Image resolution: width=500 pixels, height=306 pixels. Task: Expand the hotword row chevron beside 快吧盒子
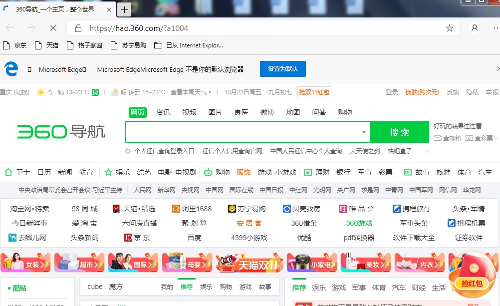[x=427, y=150]
